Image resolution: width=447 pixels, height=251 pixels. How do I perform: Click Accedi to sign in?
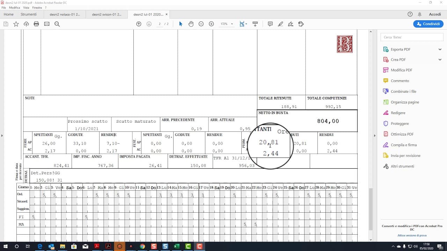(435, 14)
